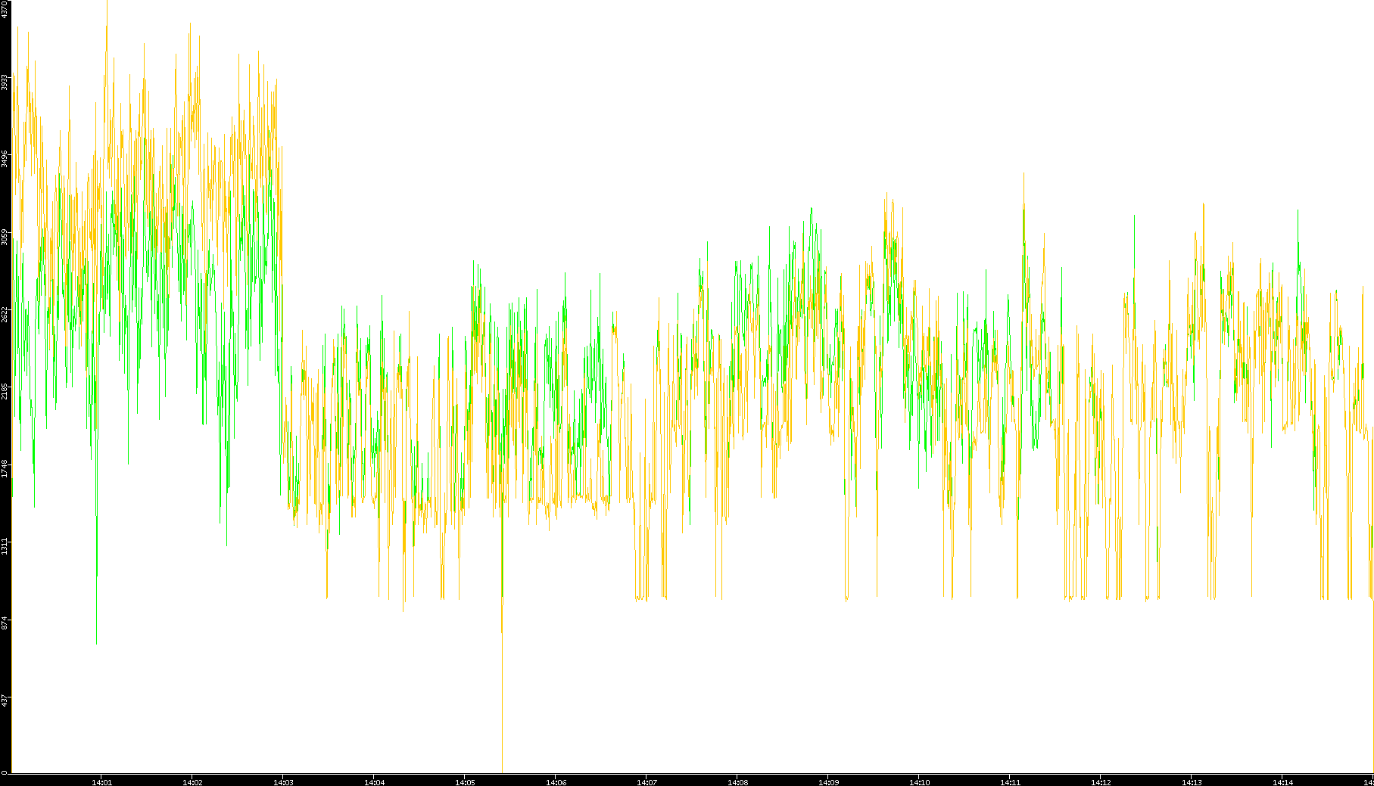Select the 437 value on the vertical axis
This screenshot has width=1374, height=786.
pyautogui.click(x=5, y=700)
